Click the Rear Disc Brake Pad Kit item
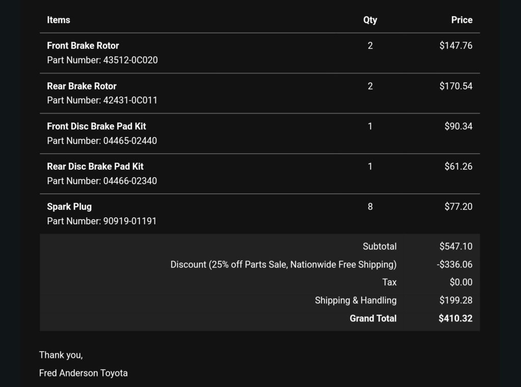 pyautogui.click(x=95, y=167)
